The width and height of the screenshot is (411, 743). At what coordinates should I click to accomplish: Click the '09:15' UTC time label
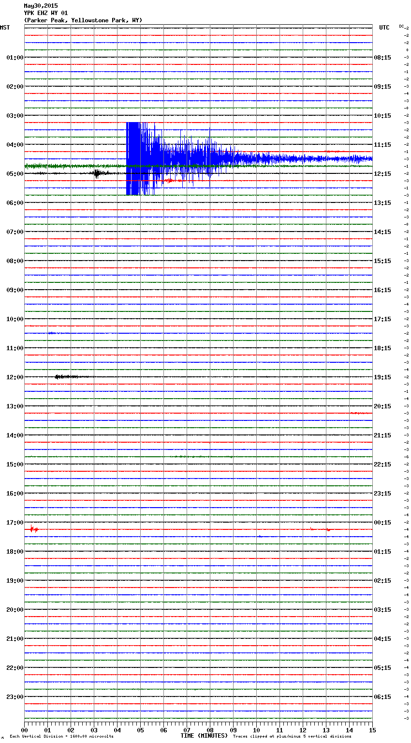[x=382, y=86]
